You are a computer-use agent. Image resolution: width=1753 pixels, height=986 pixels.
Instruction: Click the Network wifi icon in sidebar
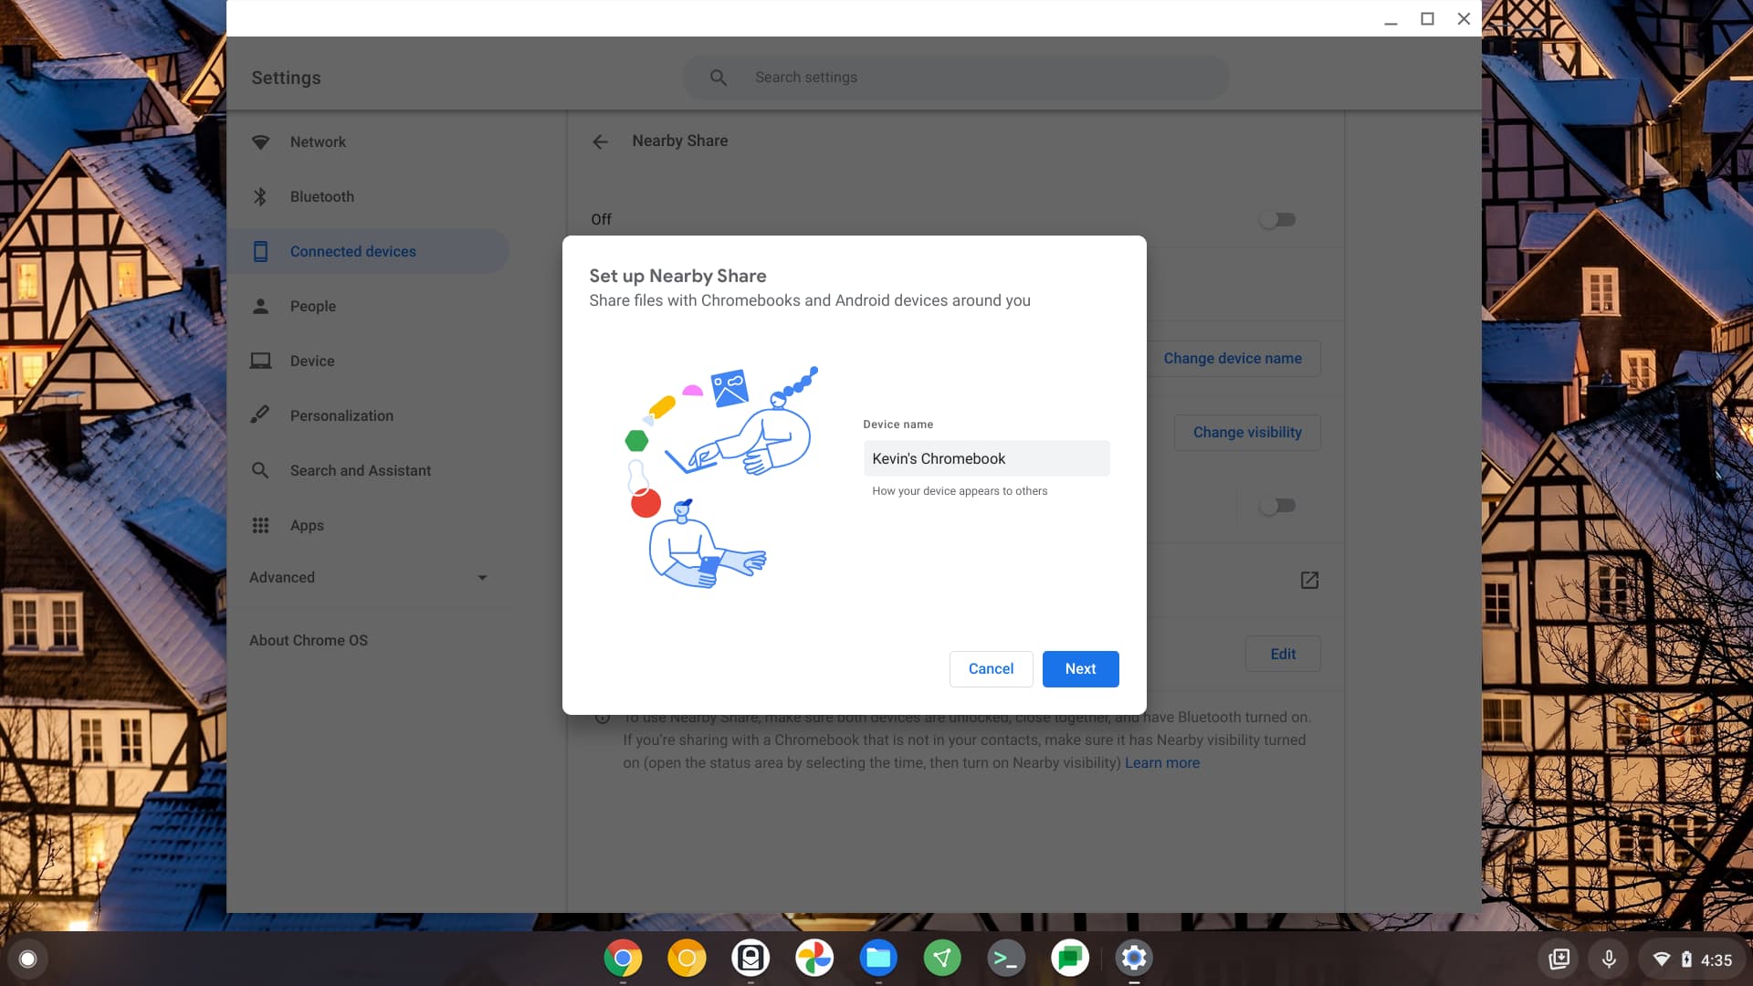point(260,142)
